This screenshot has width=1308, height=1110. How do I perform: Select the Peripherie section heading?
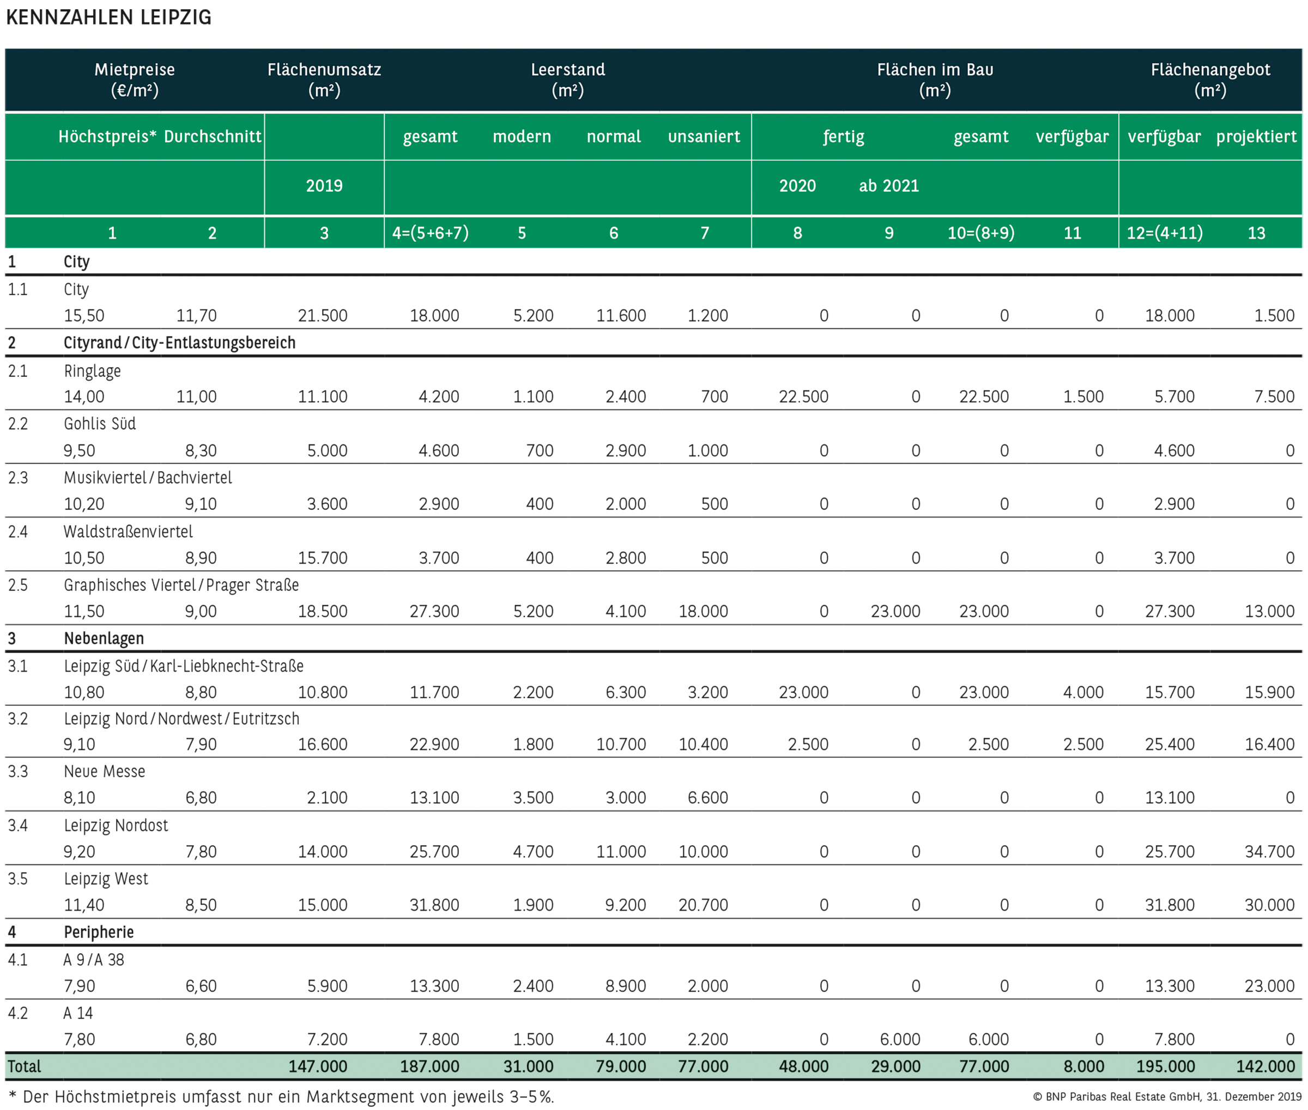99,932
